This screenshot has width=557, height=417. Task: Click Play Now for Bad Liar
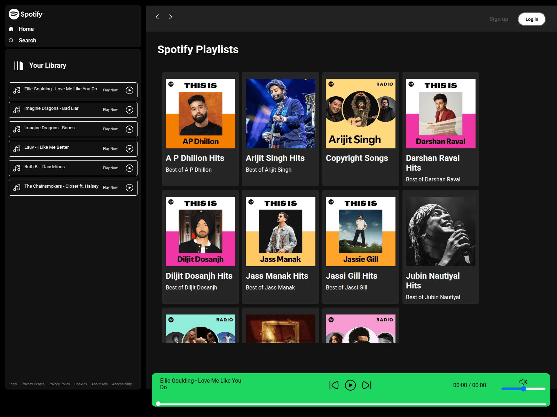pyautogui.click(x=110, y=110)
